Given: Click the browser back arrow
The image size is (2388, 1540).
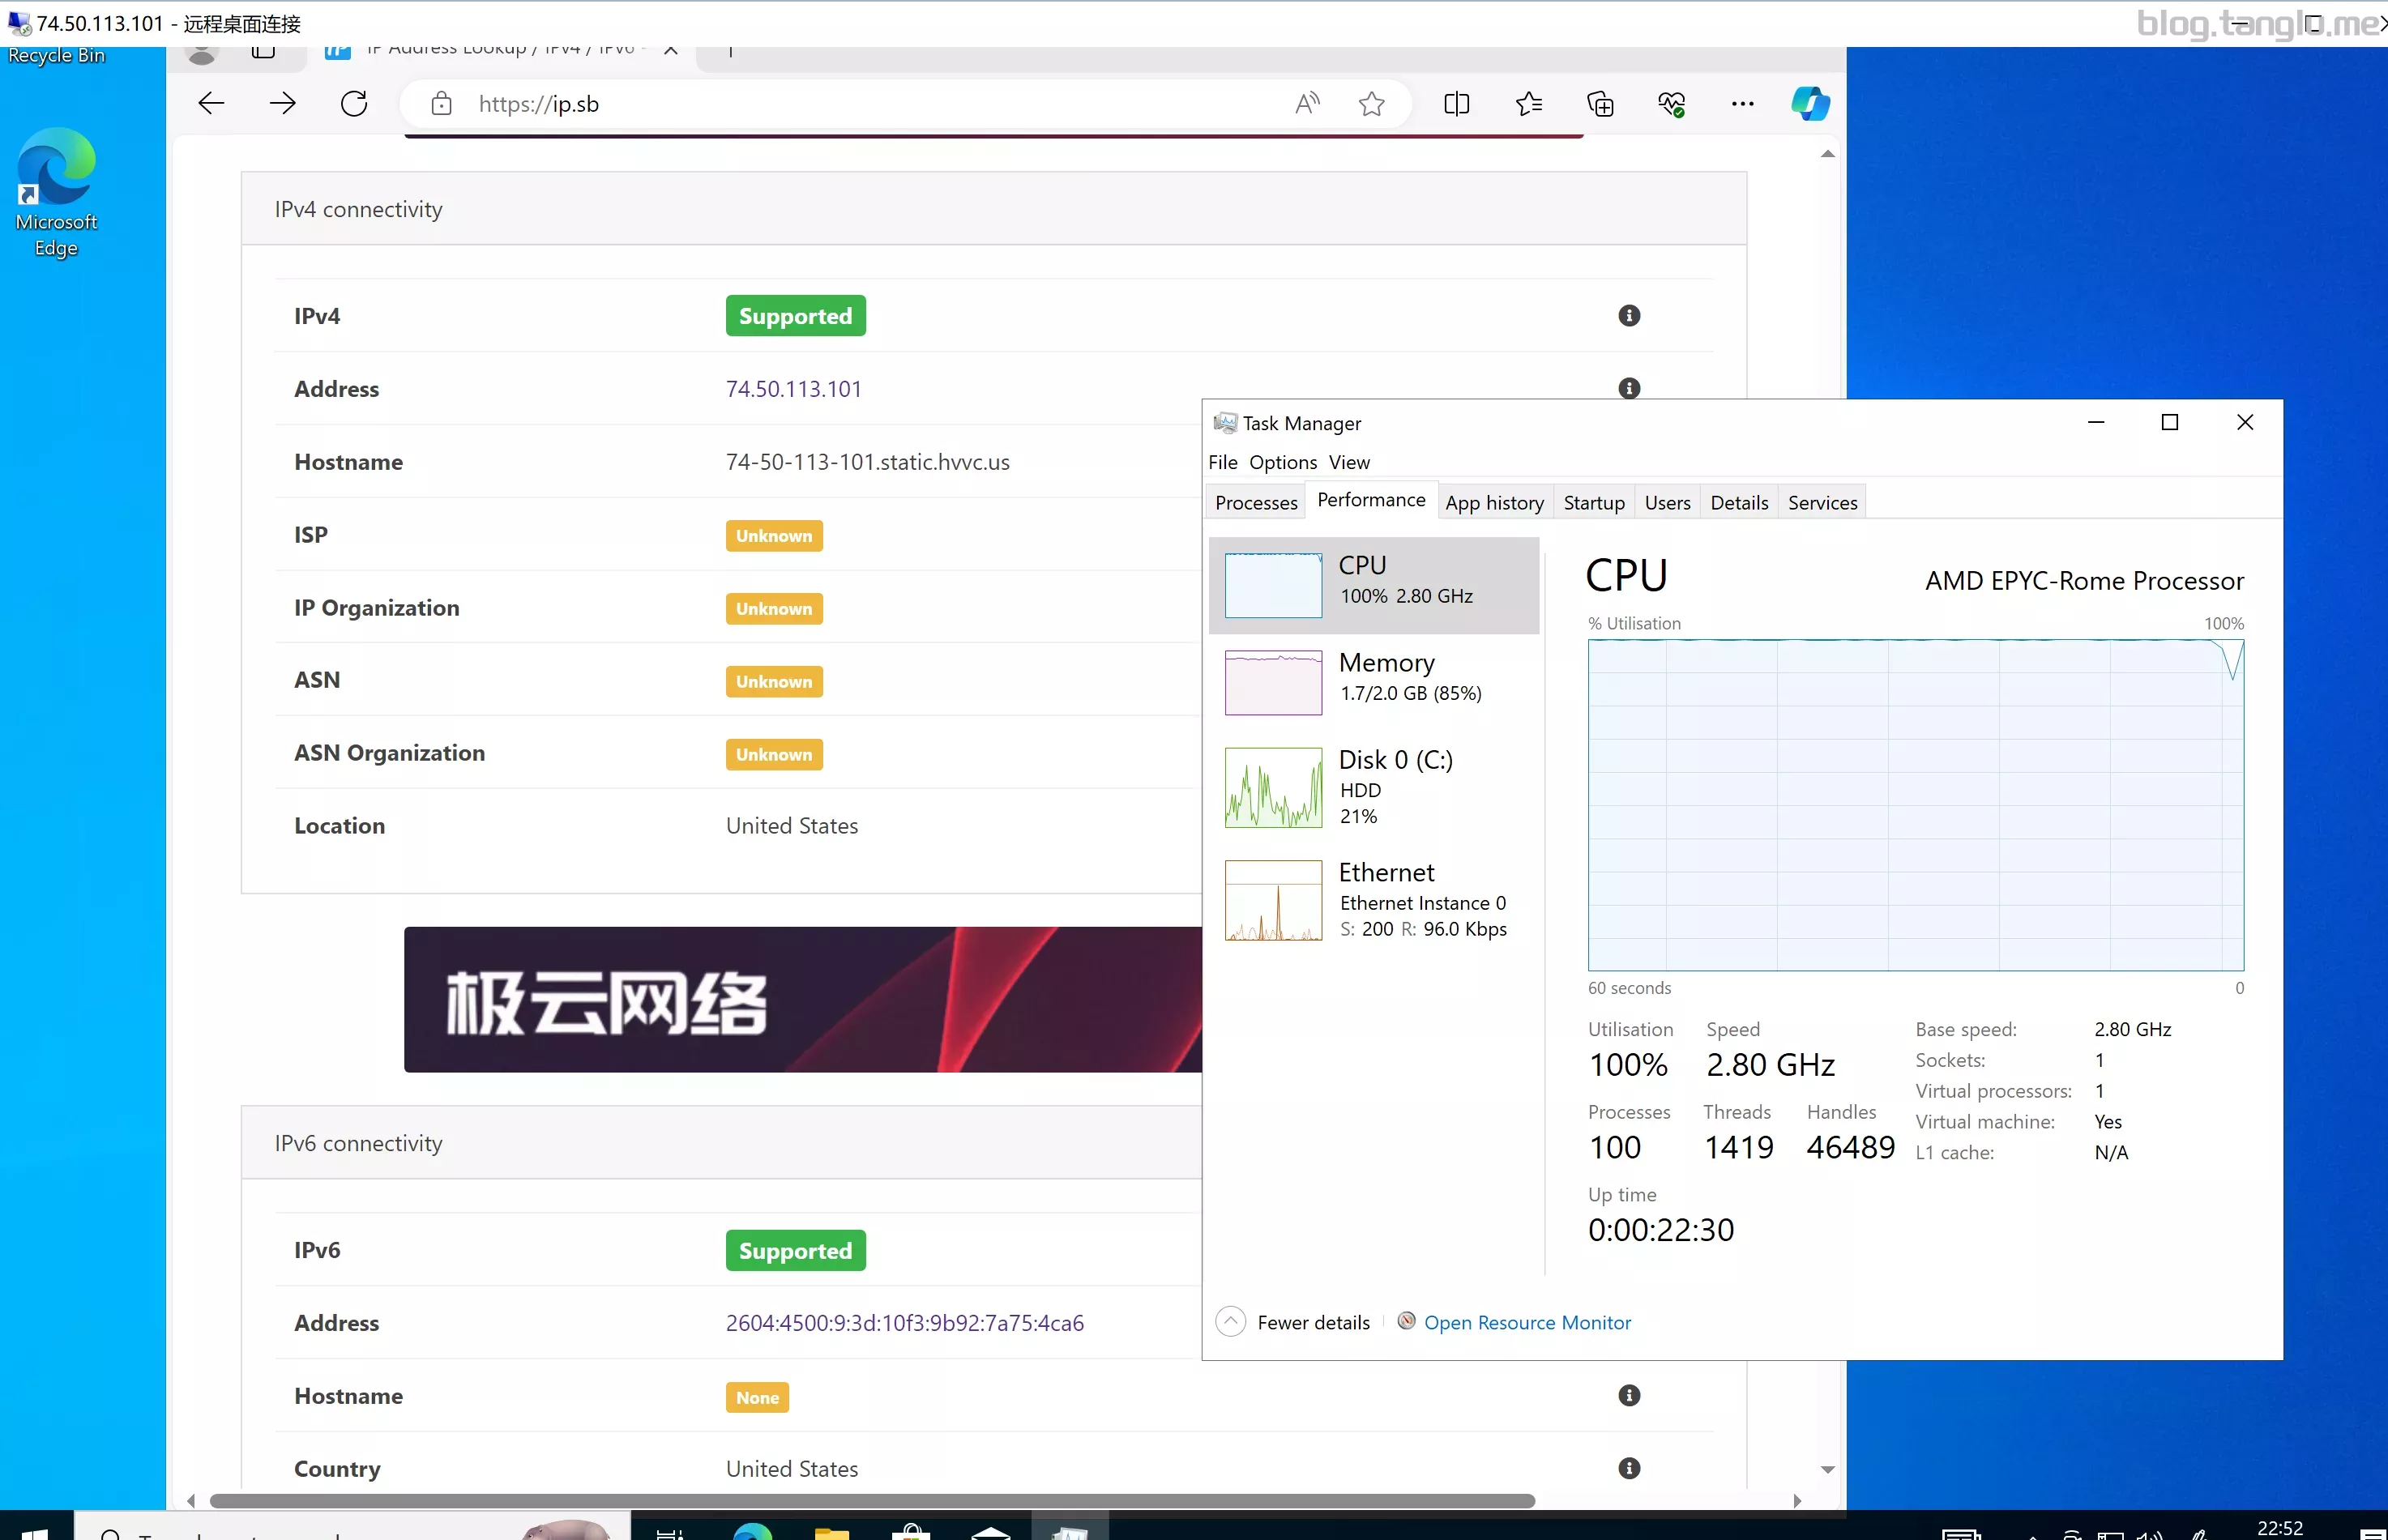Looking at the screenshot, I should tap(211, 104).
